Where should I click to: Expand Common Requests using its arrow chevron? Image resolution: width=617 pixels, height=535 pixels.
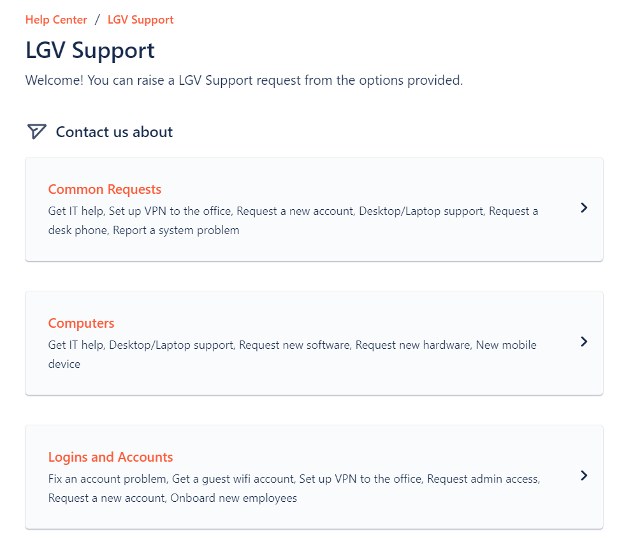pyautogui.click(x=584, y=208)
